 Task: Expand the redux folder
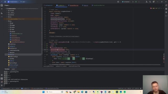click(x=9, y=27)
